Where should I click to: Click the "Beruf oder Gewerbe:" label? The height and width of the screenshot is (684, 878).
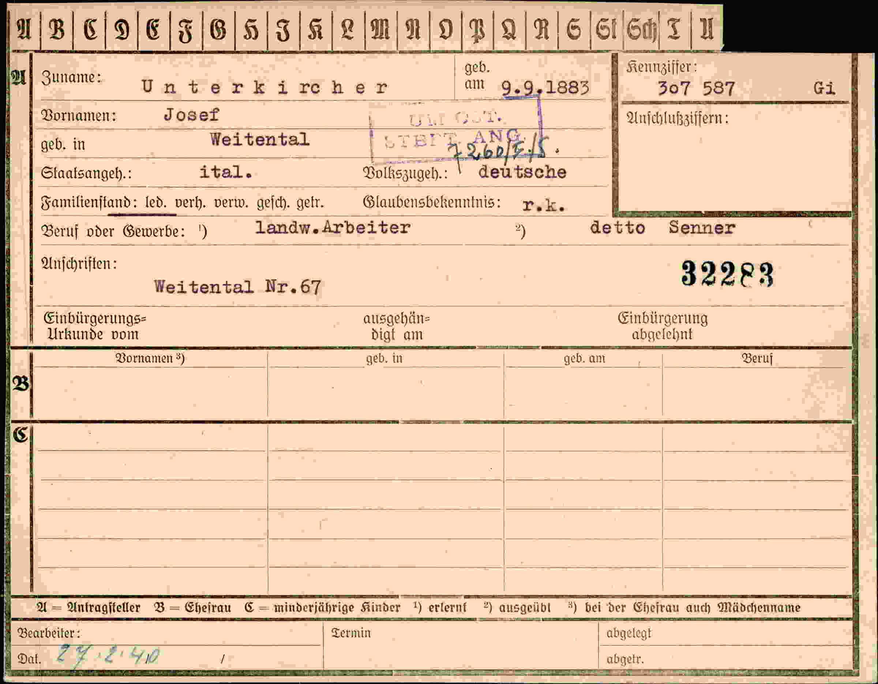pos(113,231)
